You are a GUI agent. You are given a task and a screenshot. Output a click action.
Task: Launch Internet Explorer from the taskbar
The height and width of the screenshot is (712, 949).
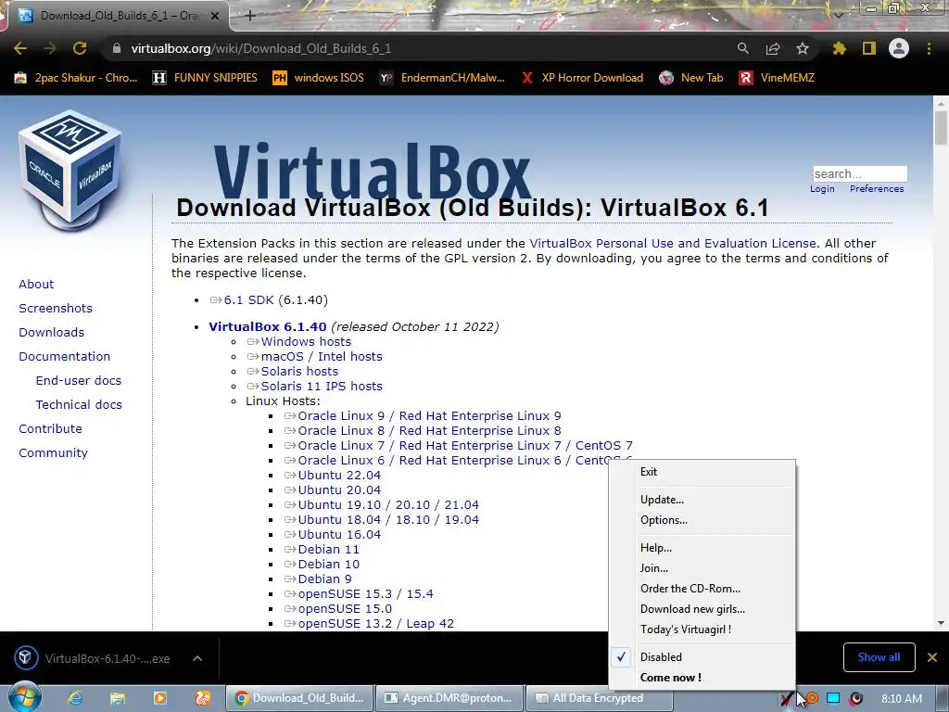click(75, 698)
